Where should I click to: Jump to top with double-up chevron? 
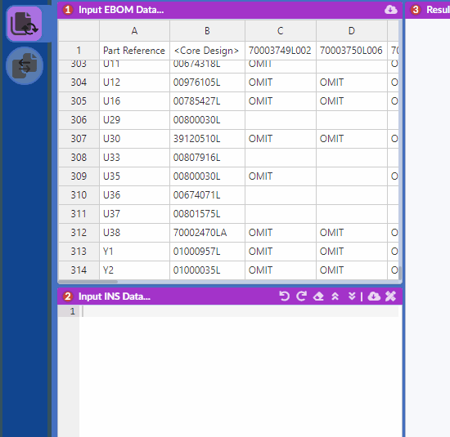coord(335,296)
